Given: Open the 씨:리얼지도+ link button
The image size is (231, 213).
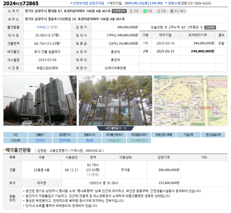Looking at the screenshot, I should click(114, 140).
